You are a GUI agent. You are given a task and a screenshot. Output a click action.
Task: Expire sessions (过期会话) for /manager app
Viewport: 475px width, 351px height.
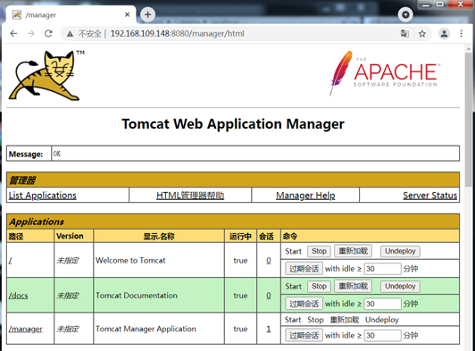coord(304,335)
